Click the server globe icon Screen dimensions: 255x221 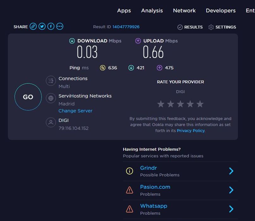[x=51, y=98]
